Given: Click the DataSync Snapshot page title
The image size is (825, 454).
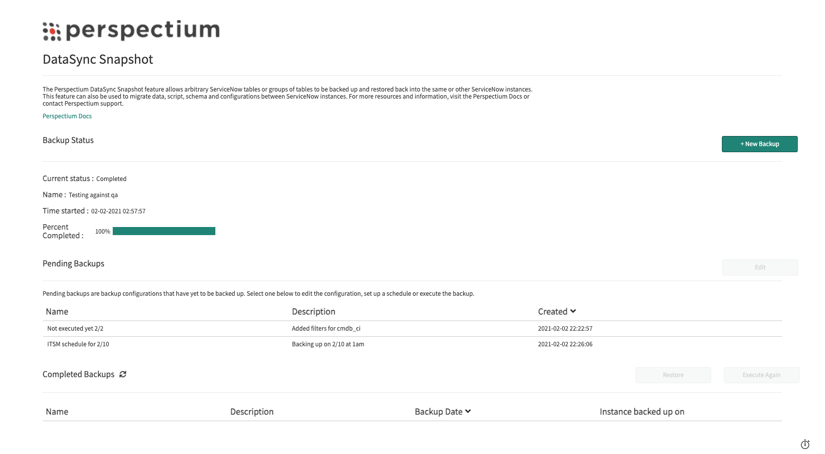Looking at the screenshot, I should [98, 60].
